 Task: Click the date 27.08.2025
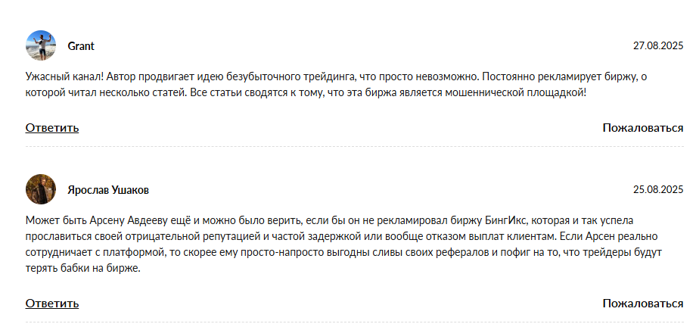click(x=657, y=46)
